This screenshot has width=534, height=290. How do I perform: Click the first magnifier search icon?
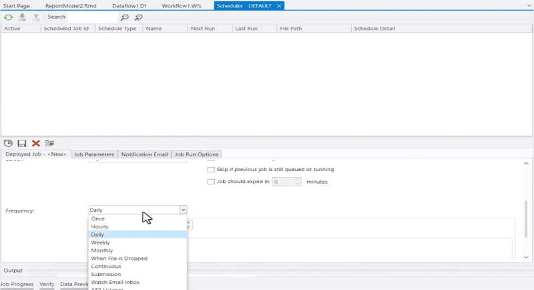[124, 17]
